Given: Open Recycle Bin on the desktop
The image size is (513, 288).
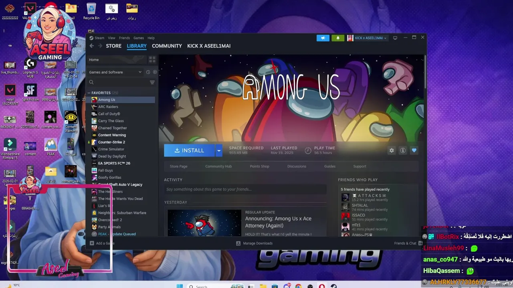Looking at the screenshot, I should click(x=91, y=11).
